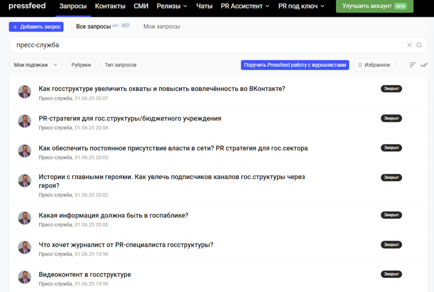The image size is (434, 292).
Task: Open avatar beside PR-стратегия для гос.структуры request
Action: (25, 121)
